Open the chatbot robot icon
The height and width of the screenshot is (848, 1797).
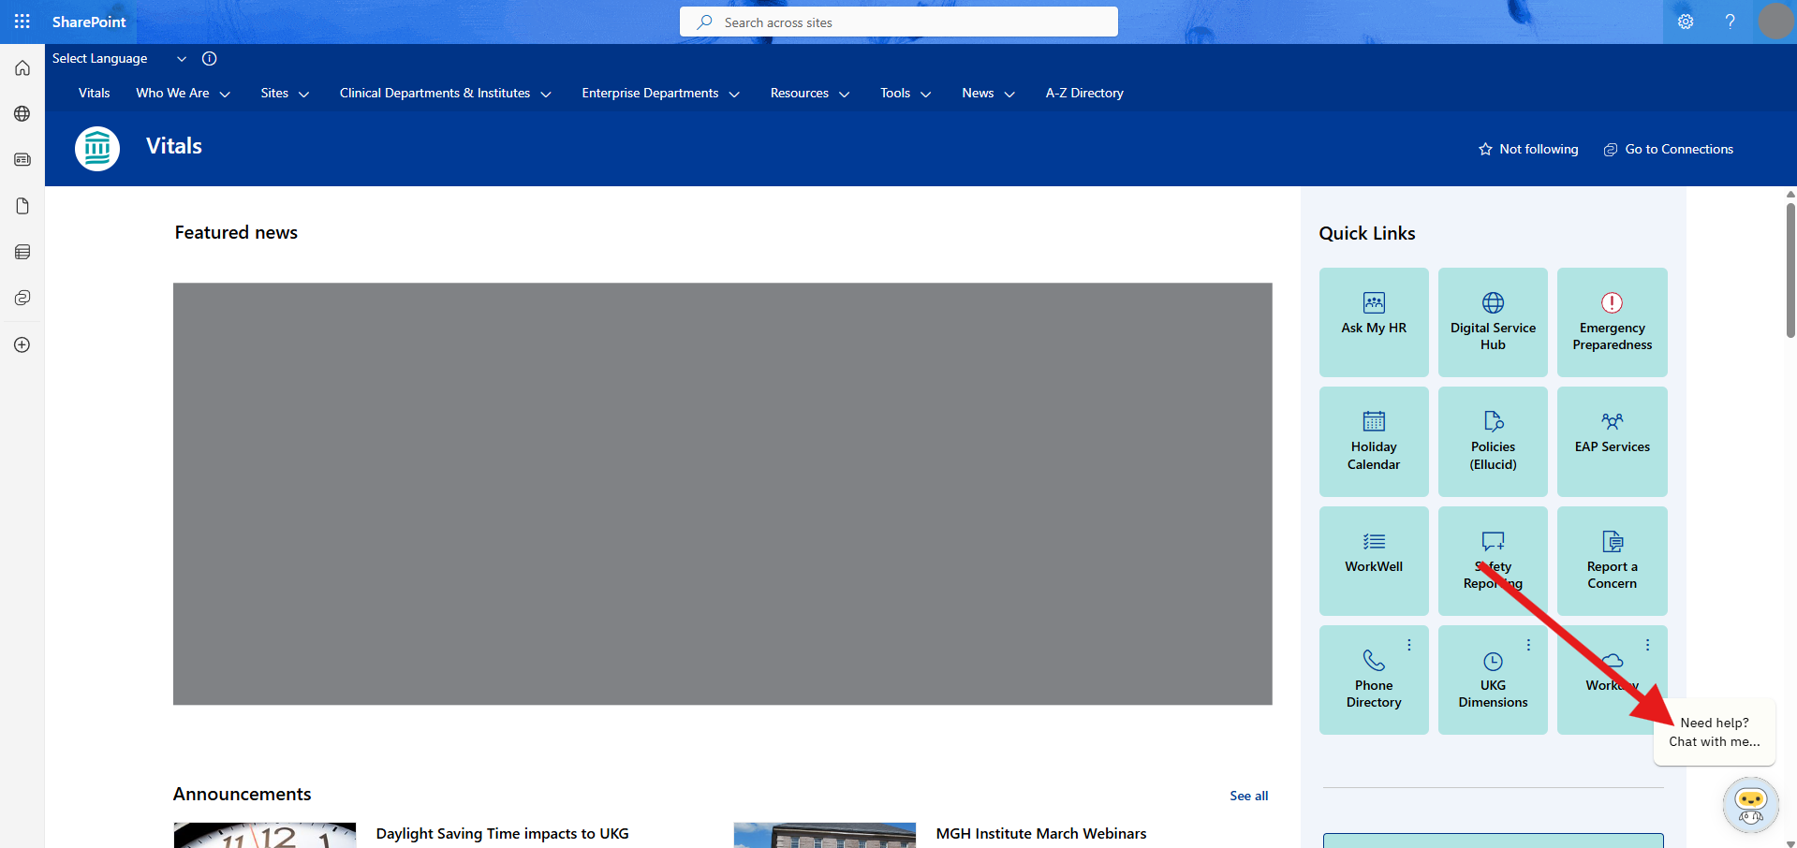tap(1749, 803)
